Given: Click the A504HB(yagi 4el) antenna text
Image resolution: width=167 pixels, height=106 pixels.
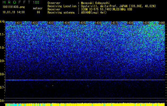Looking at the screenshot, I should [94, 12].
